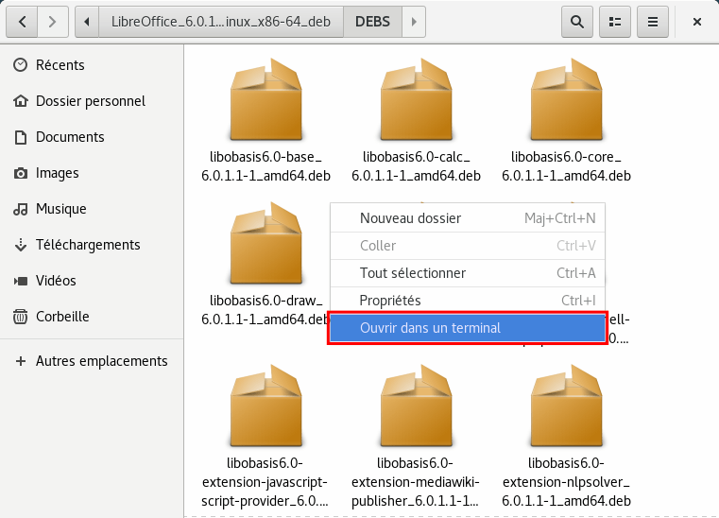Choose Coller in the context menu

pos(468,246)
